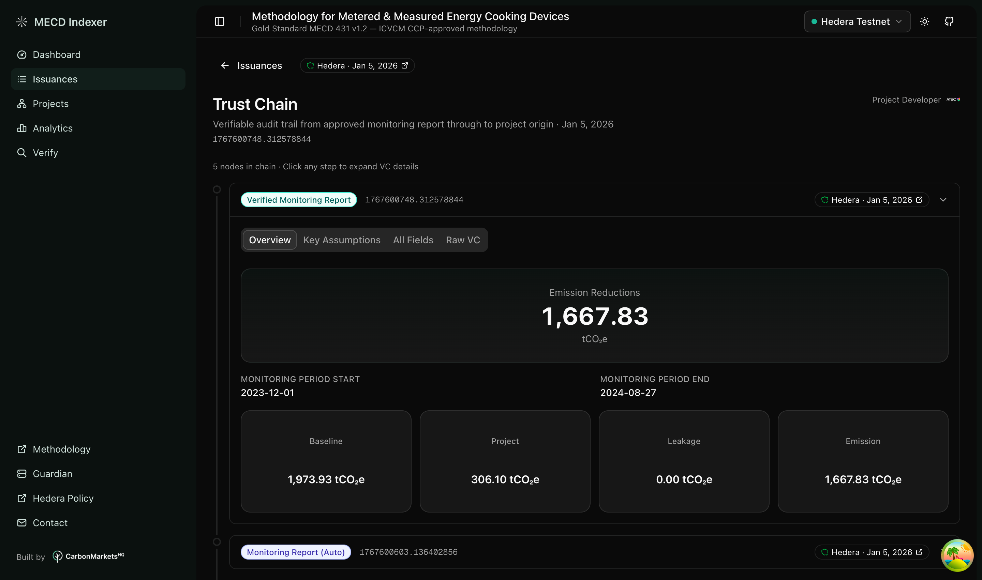
Task: Open the Dashboard sidebar item
Action: [56, 55]
